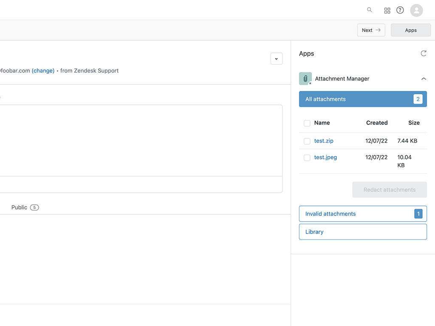
Task: Click the user profile avatar icon
Action: [416, 10]
